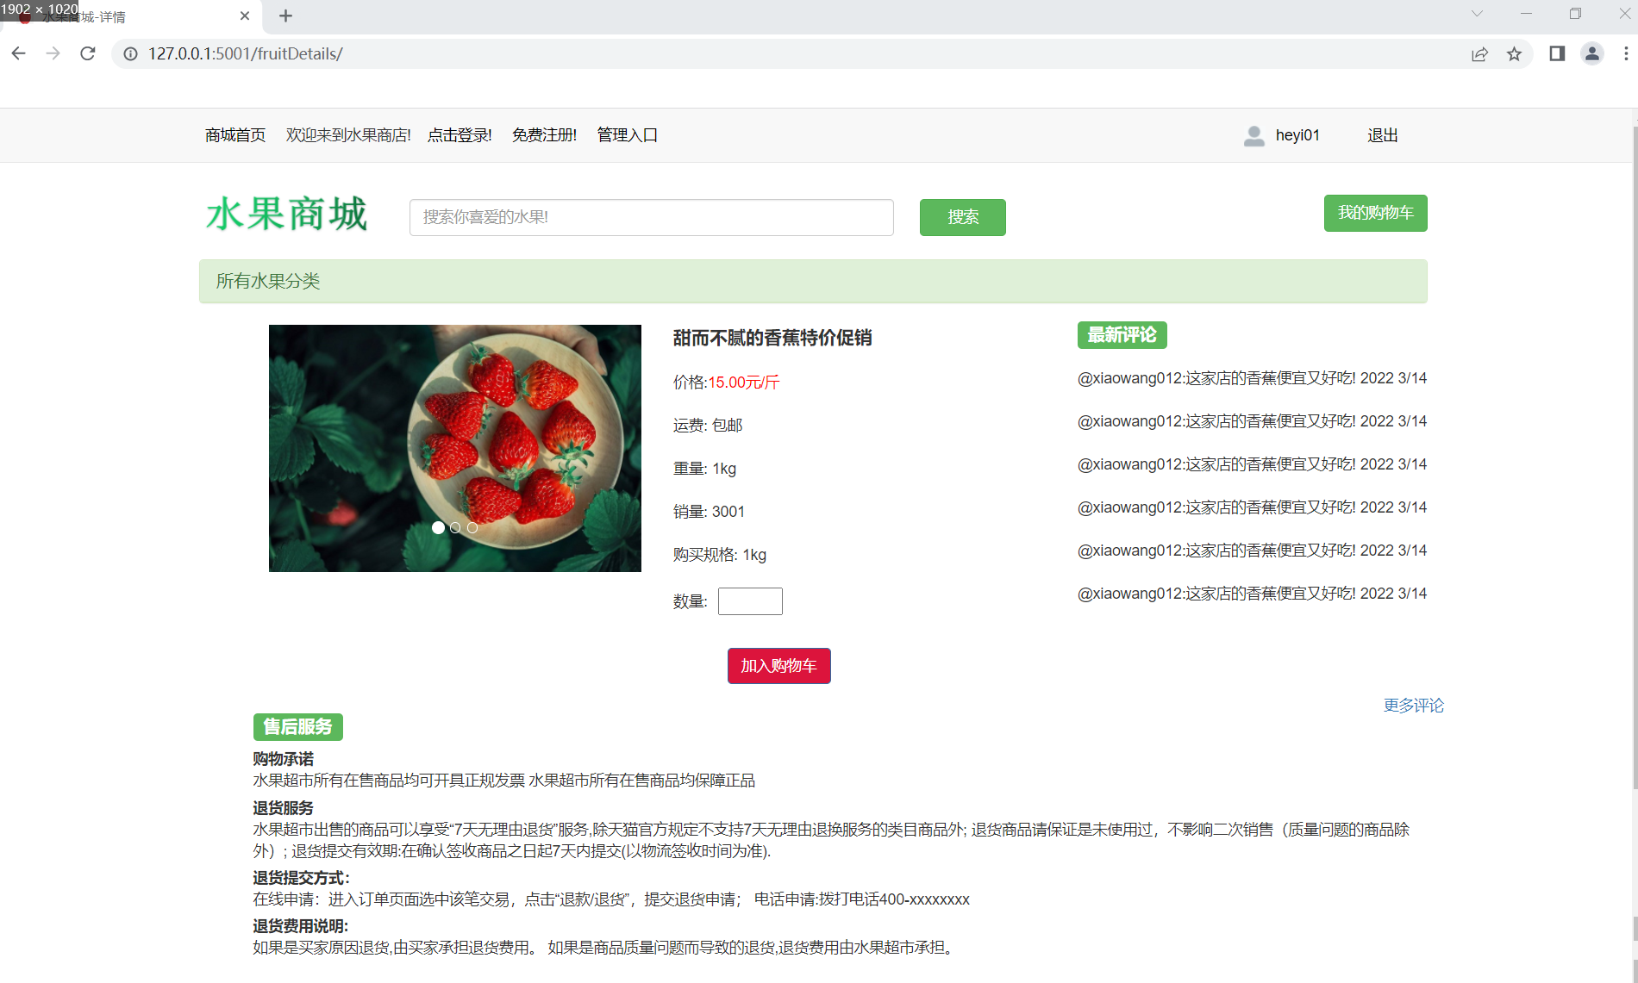The width and height of the screenshot is (1638, 983).
Task: Open the browser side panel icon
Action: [1557, 53]
